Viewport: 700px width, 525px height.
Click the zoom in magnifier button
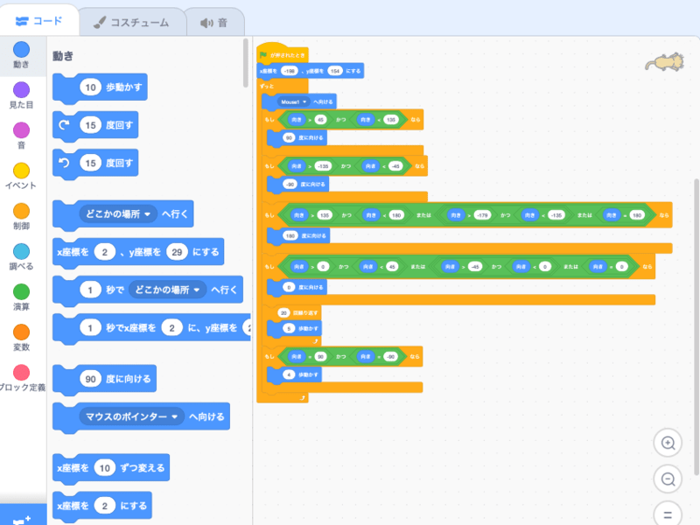[668, 443]
